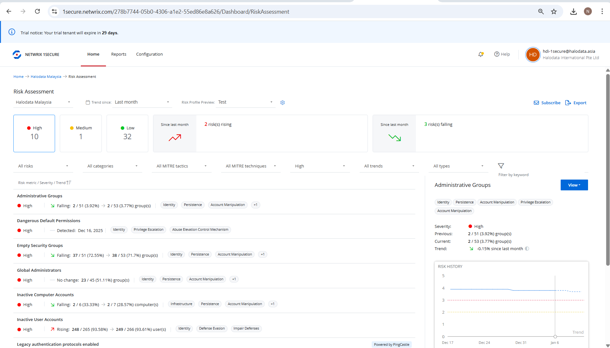Open the Trend since Last month dropdown
The width and height of the screenshot is (610, 348).
pyautogui.click(x=142, y=102)
